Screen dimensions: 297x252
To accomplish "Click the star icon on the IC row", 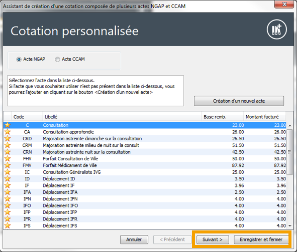I will pos(8,172).
